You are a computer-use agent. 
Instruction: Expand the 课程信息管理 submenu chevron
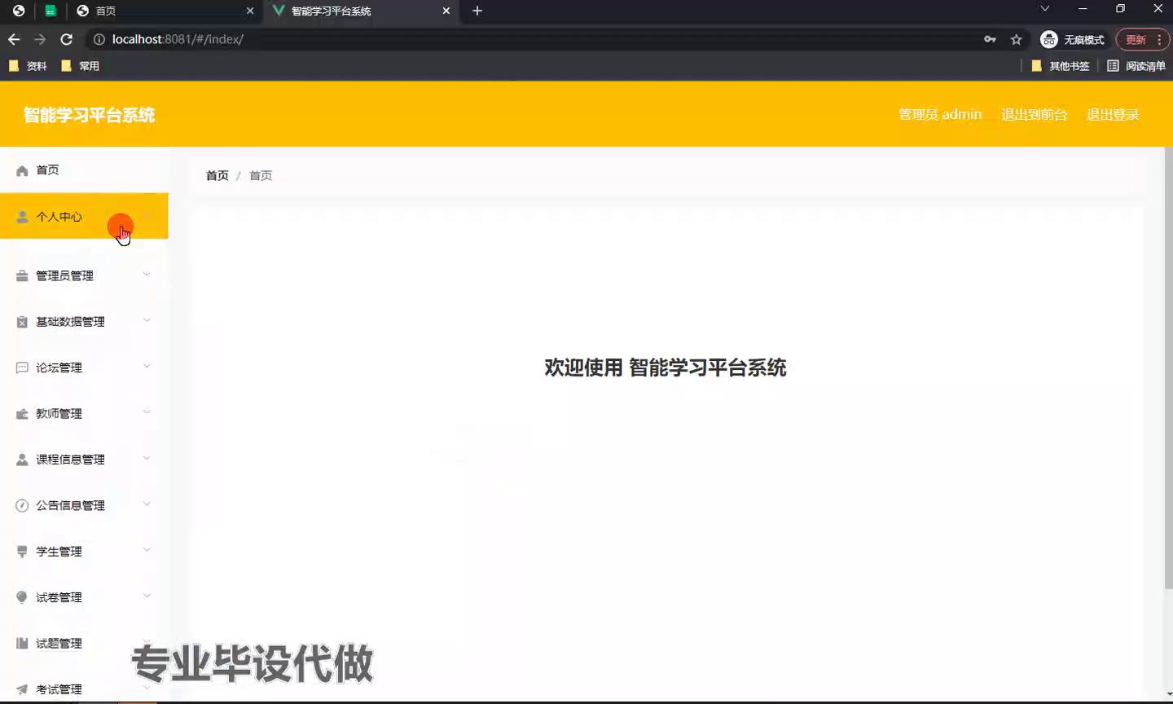(x=147, y=459)
